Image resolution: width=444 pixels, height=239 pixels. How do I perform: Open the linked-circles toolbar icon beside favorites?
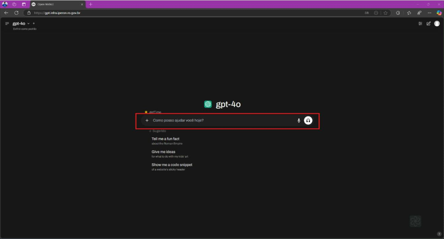click(419, 13)
